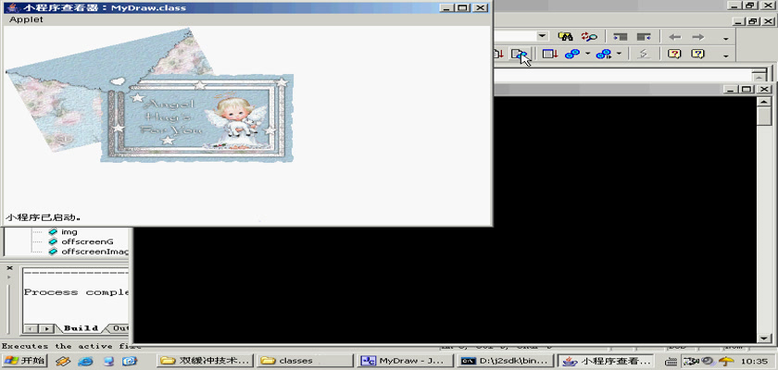778x370 pixels.
Task: Launch the Internet Explorer quick launch icon
Action: [85, 361]
